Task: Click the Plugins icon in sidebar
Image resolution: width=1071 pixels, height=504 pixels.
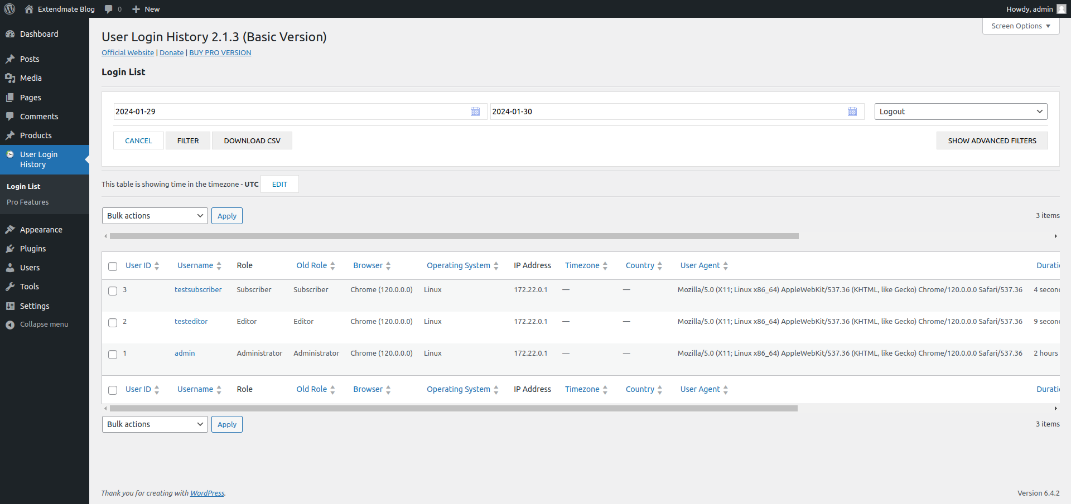Action: [10, 249]
